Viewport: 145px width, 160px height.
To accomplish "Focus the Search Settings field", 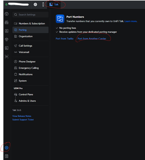I will click(x=31, y=14).
